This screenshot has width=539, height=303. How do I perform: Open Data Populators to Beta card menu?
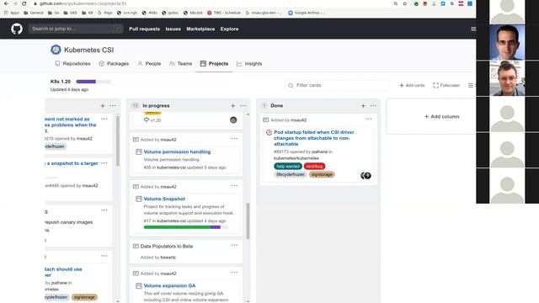pos(234,245)
